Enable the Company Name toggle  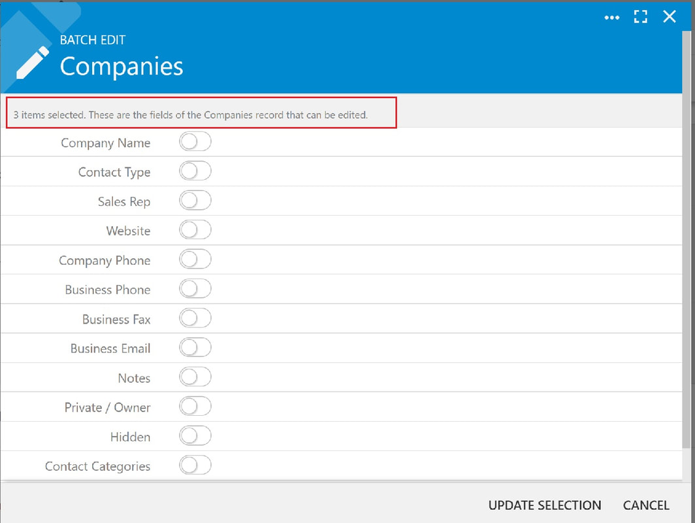[x=195, y=142]
